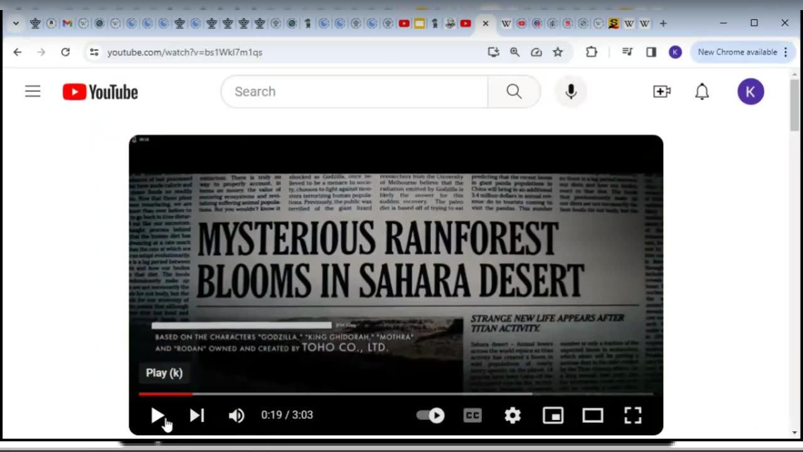Click the page vertical scrollbar thumb
This screenshot has height=452, width=803.
(x=795, y=105)
